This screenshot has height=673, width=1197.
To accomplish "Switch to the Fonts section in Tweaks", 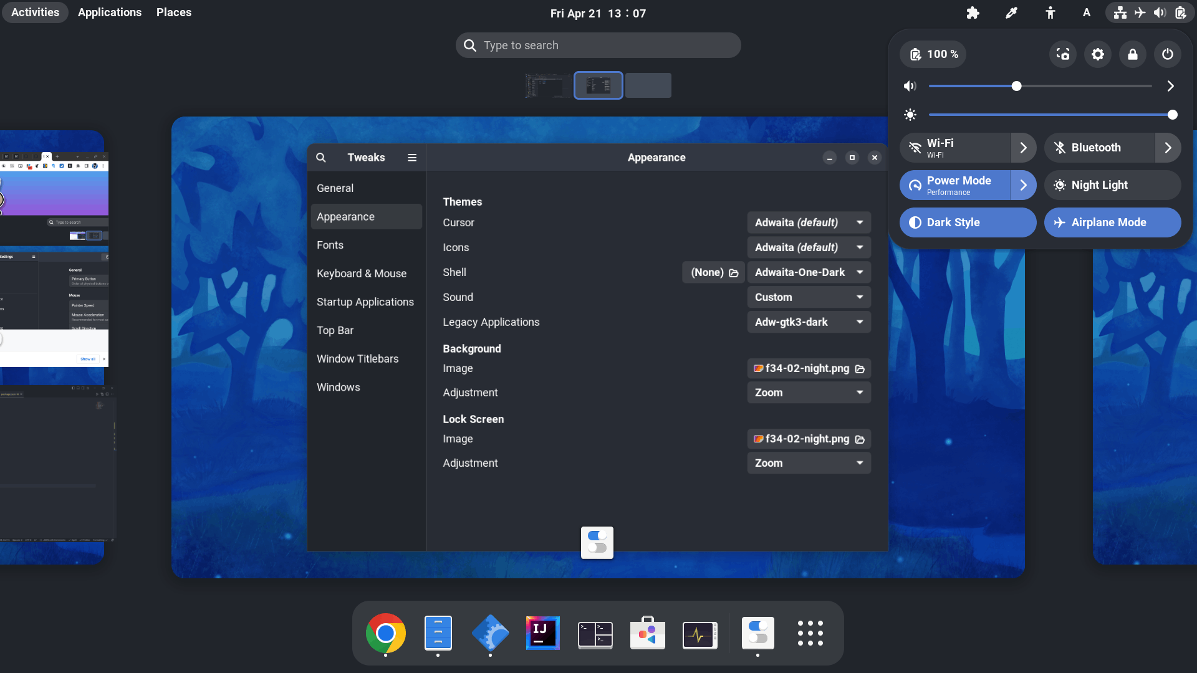I will coord(330,245).
